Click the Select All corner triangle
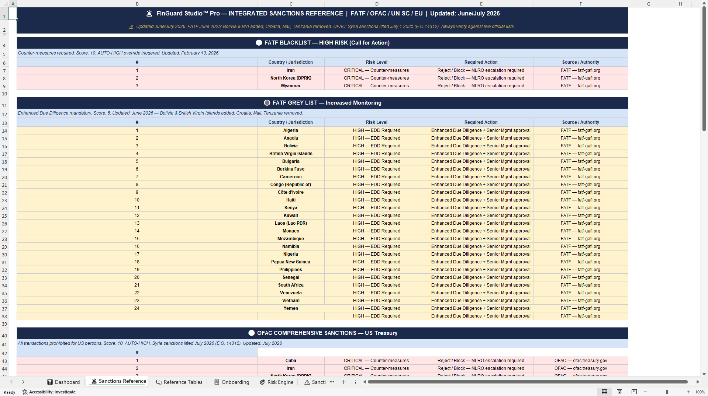Image resolution: width=708 pixels, height=396 pixels. (x=4, y=4)
